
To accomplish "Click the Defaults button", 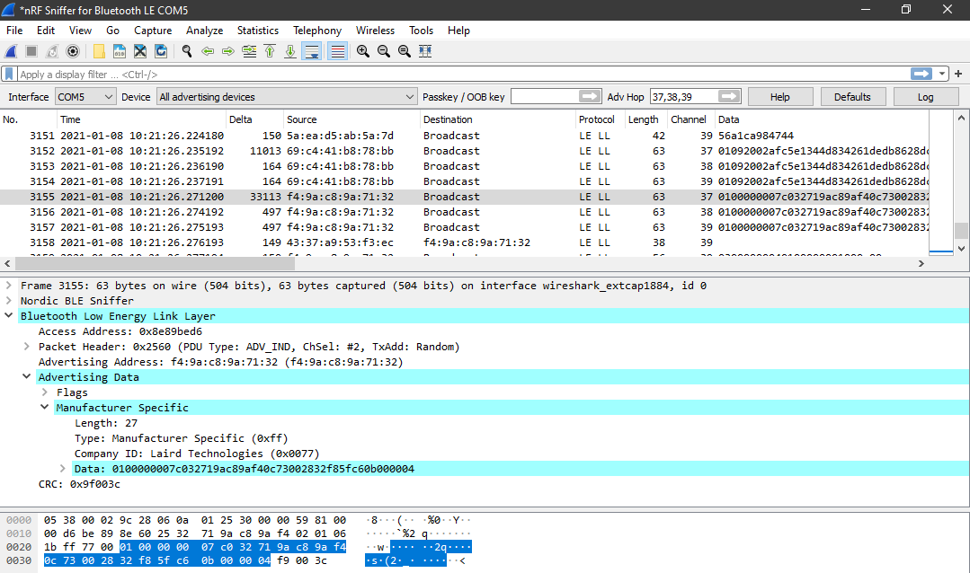I will [852, 95].
